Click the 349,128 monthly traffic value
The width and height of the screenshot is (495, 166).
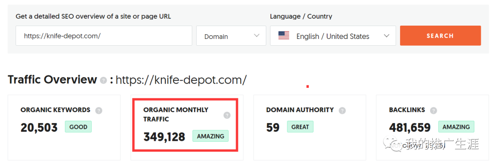coord(164,137)
